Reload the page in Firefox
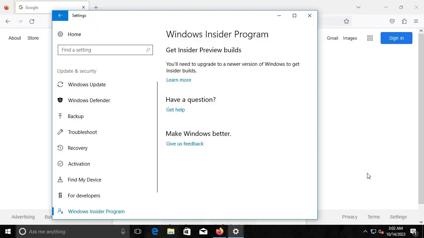Image resolution: width=424 pixels, height=238 pixels. tap(32, 21)
